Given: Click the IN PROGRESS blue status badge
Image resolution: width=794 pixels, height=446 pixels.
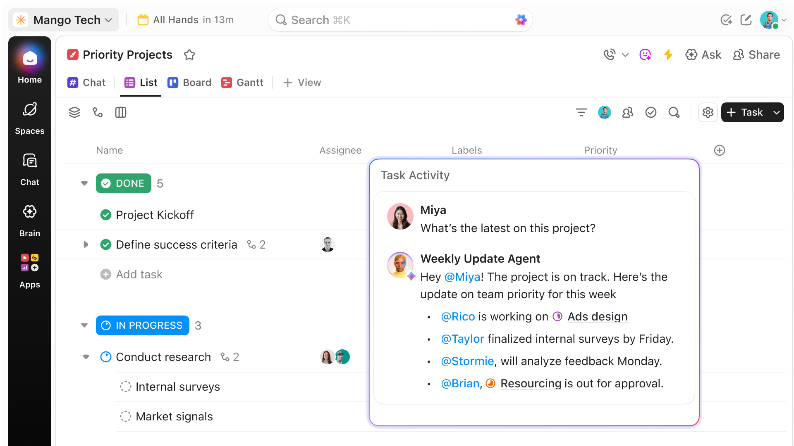Looking at the screenshot, I should pyautogui.click(x=142, y=325).
